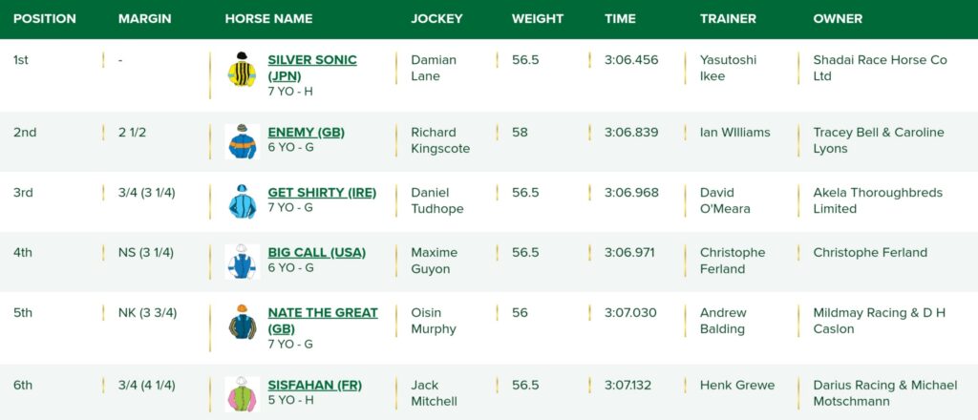The width and height of the screenshot is (978, 420).
Task: Click the OWNER column header
Action: pyautogui.click(x=838, y=19)
